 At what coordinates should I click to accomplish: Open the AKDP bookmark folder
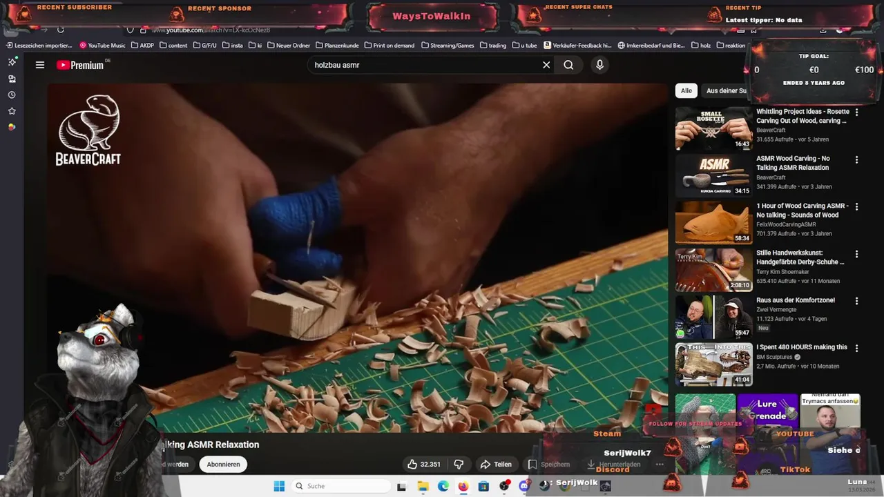click(142, 46)
